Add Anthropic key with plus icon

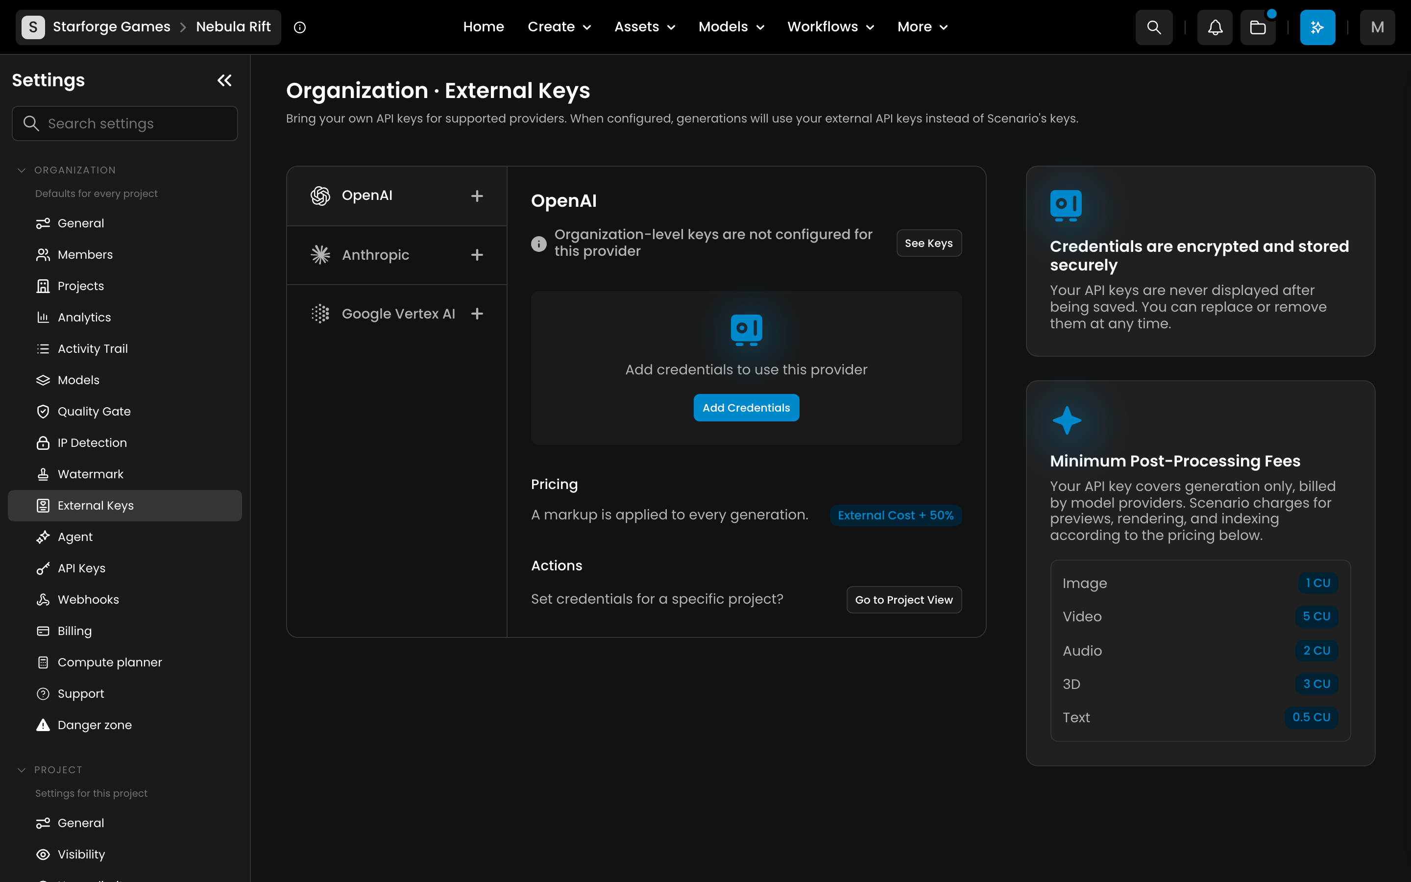(x=477, y=255)
